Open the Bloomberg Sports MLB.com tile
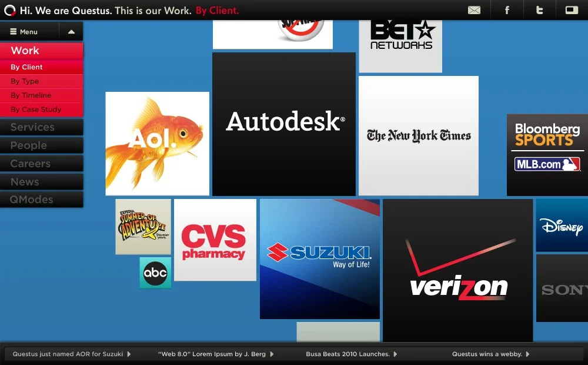 click(547, 155)
